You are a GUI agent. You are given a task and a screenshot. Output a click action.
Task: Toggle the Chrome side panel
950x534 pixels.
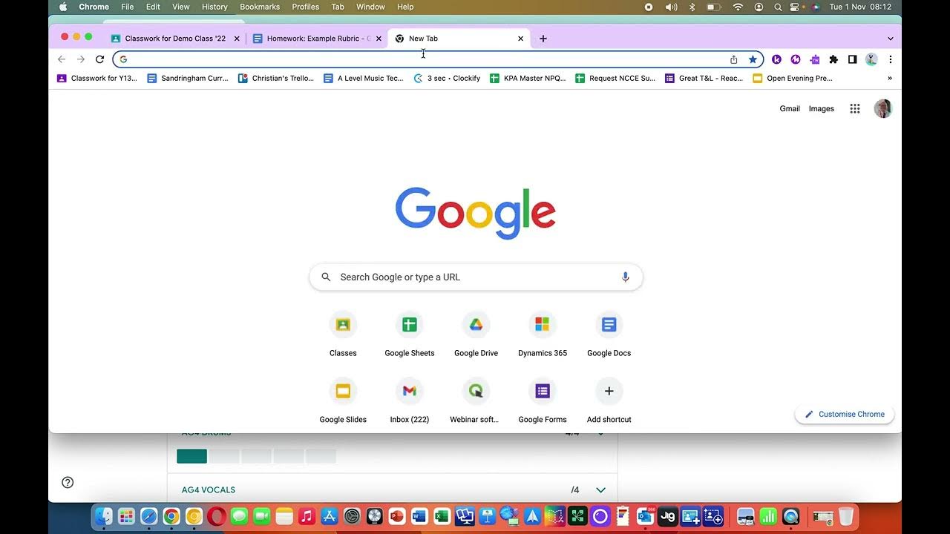853,59
